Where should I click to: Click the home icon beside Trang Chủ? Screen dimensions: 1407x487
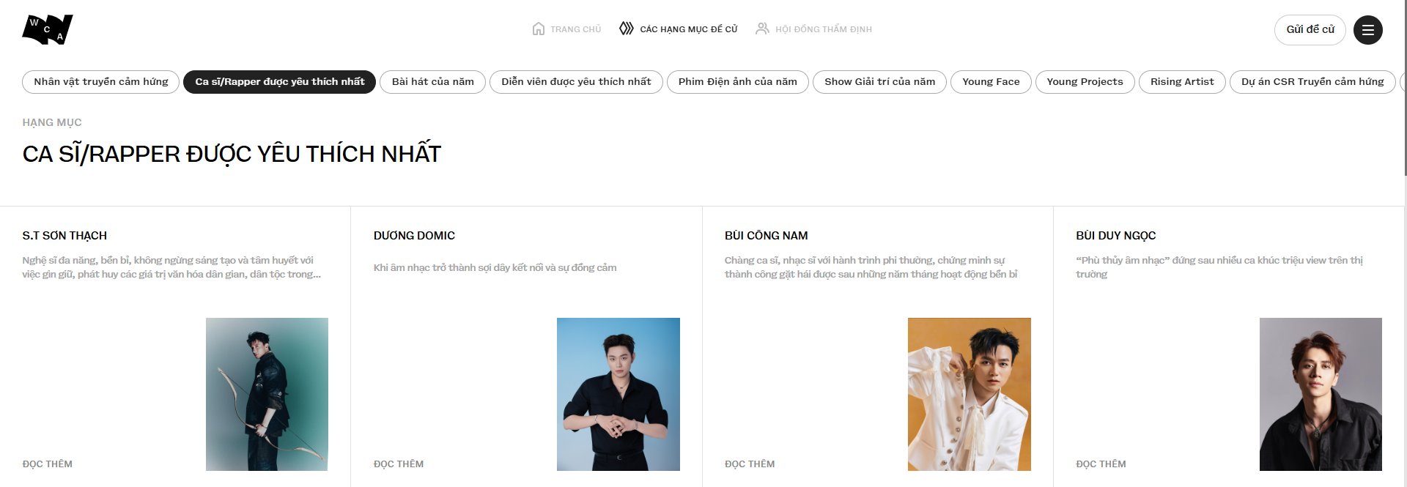[x=538, y=29]
